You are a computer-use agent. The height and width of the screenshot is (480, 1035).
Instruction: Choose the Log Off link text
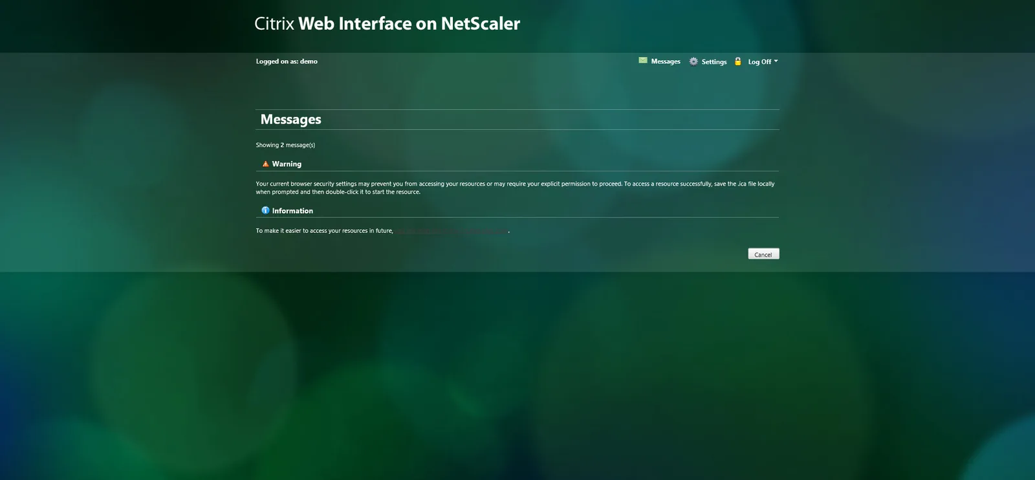click(x=759, y=62)
